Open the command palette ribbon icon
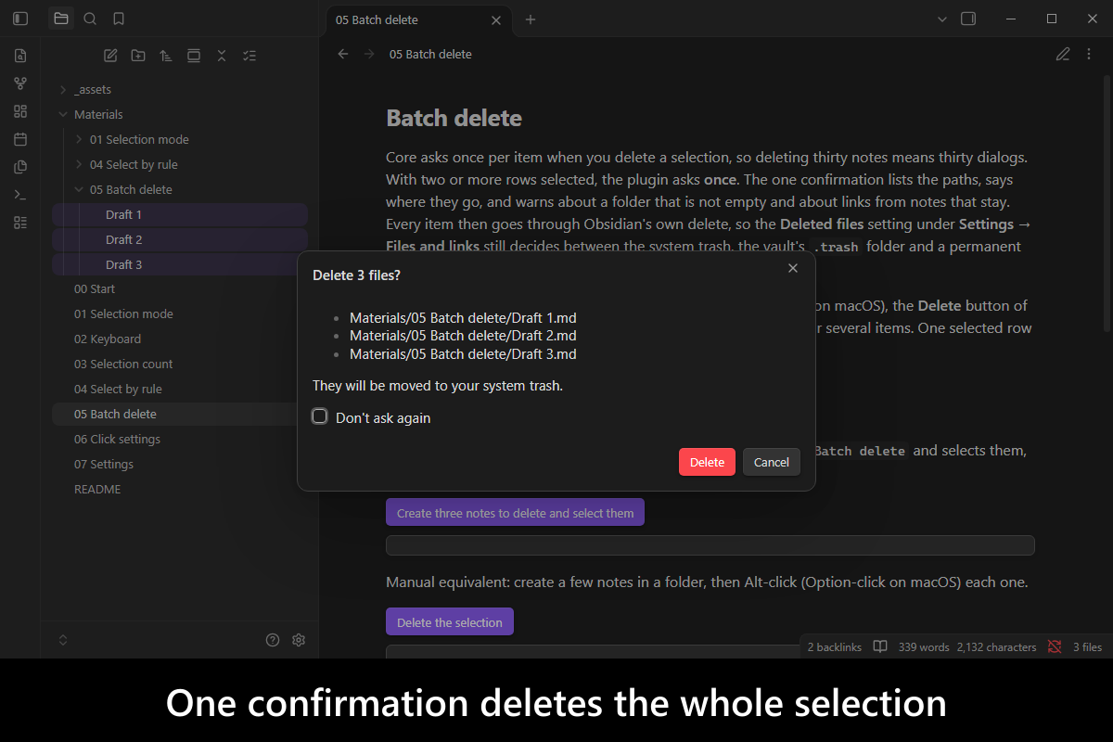This screenshot has width=1113, height=742. point(20,195)
